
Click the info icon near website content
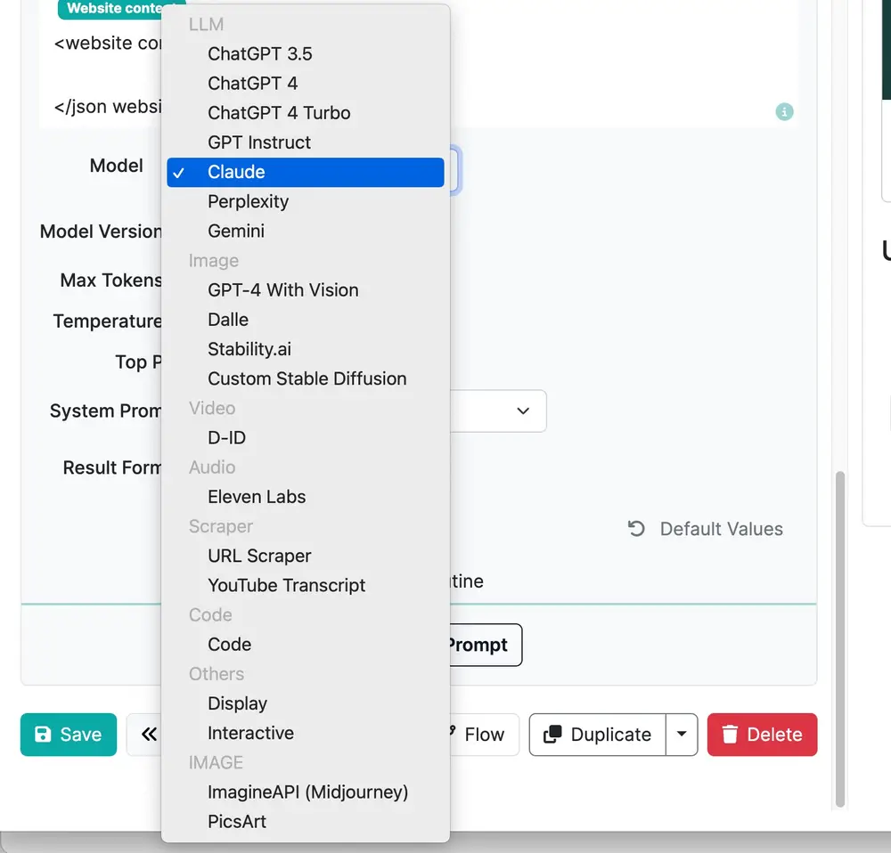pos(784,112)
